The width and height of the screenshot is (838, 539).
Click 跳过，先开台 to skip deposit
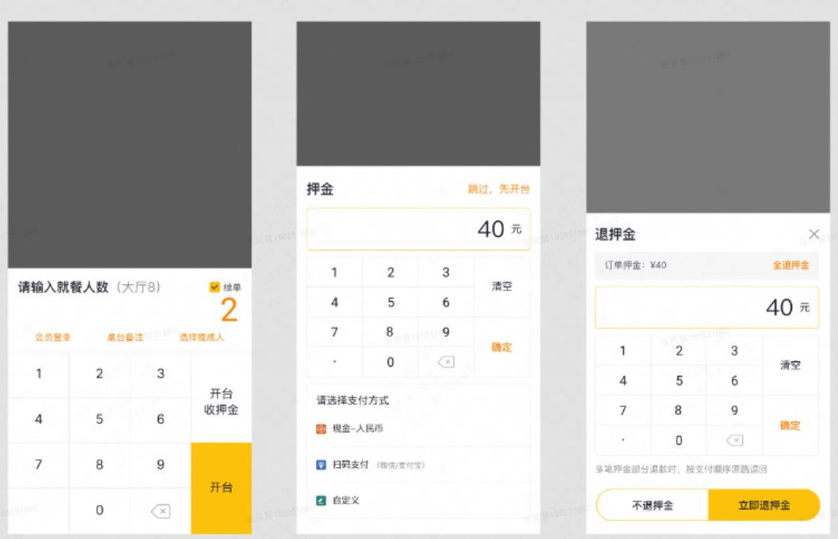point(499,189)
